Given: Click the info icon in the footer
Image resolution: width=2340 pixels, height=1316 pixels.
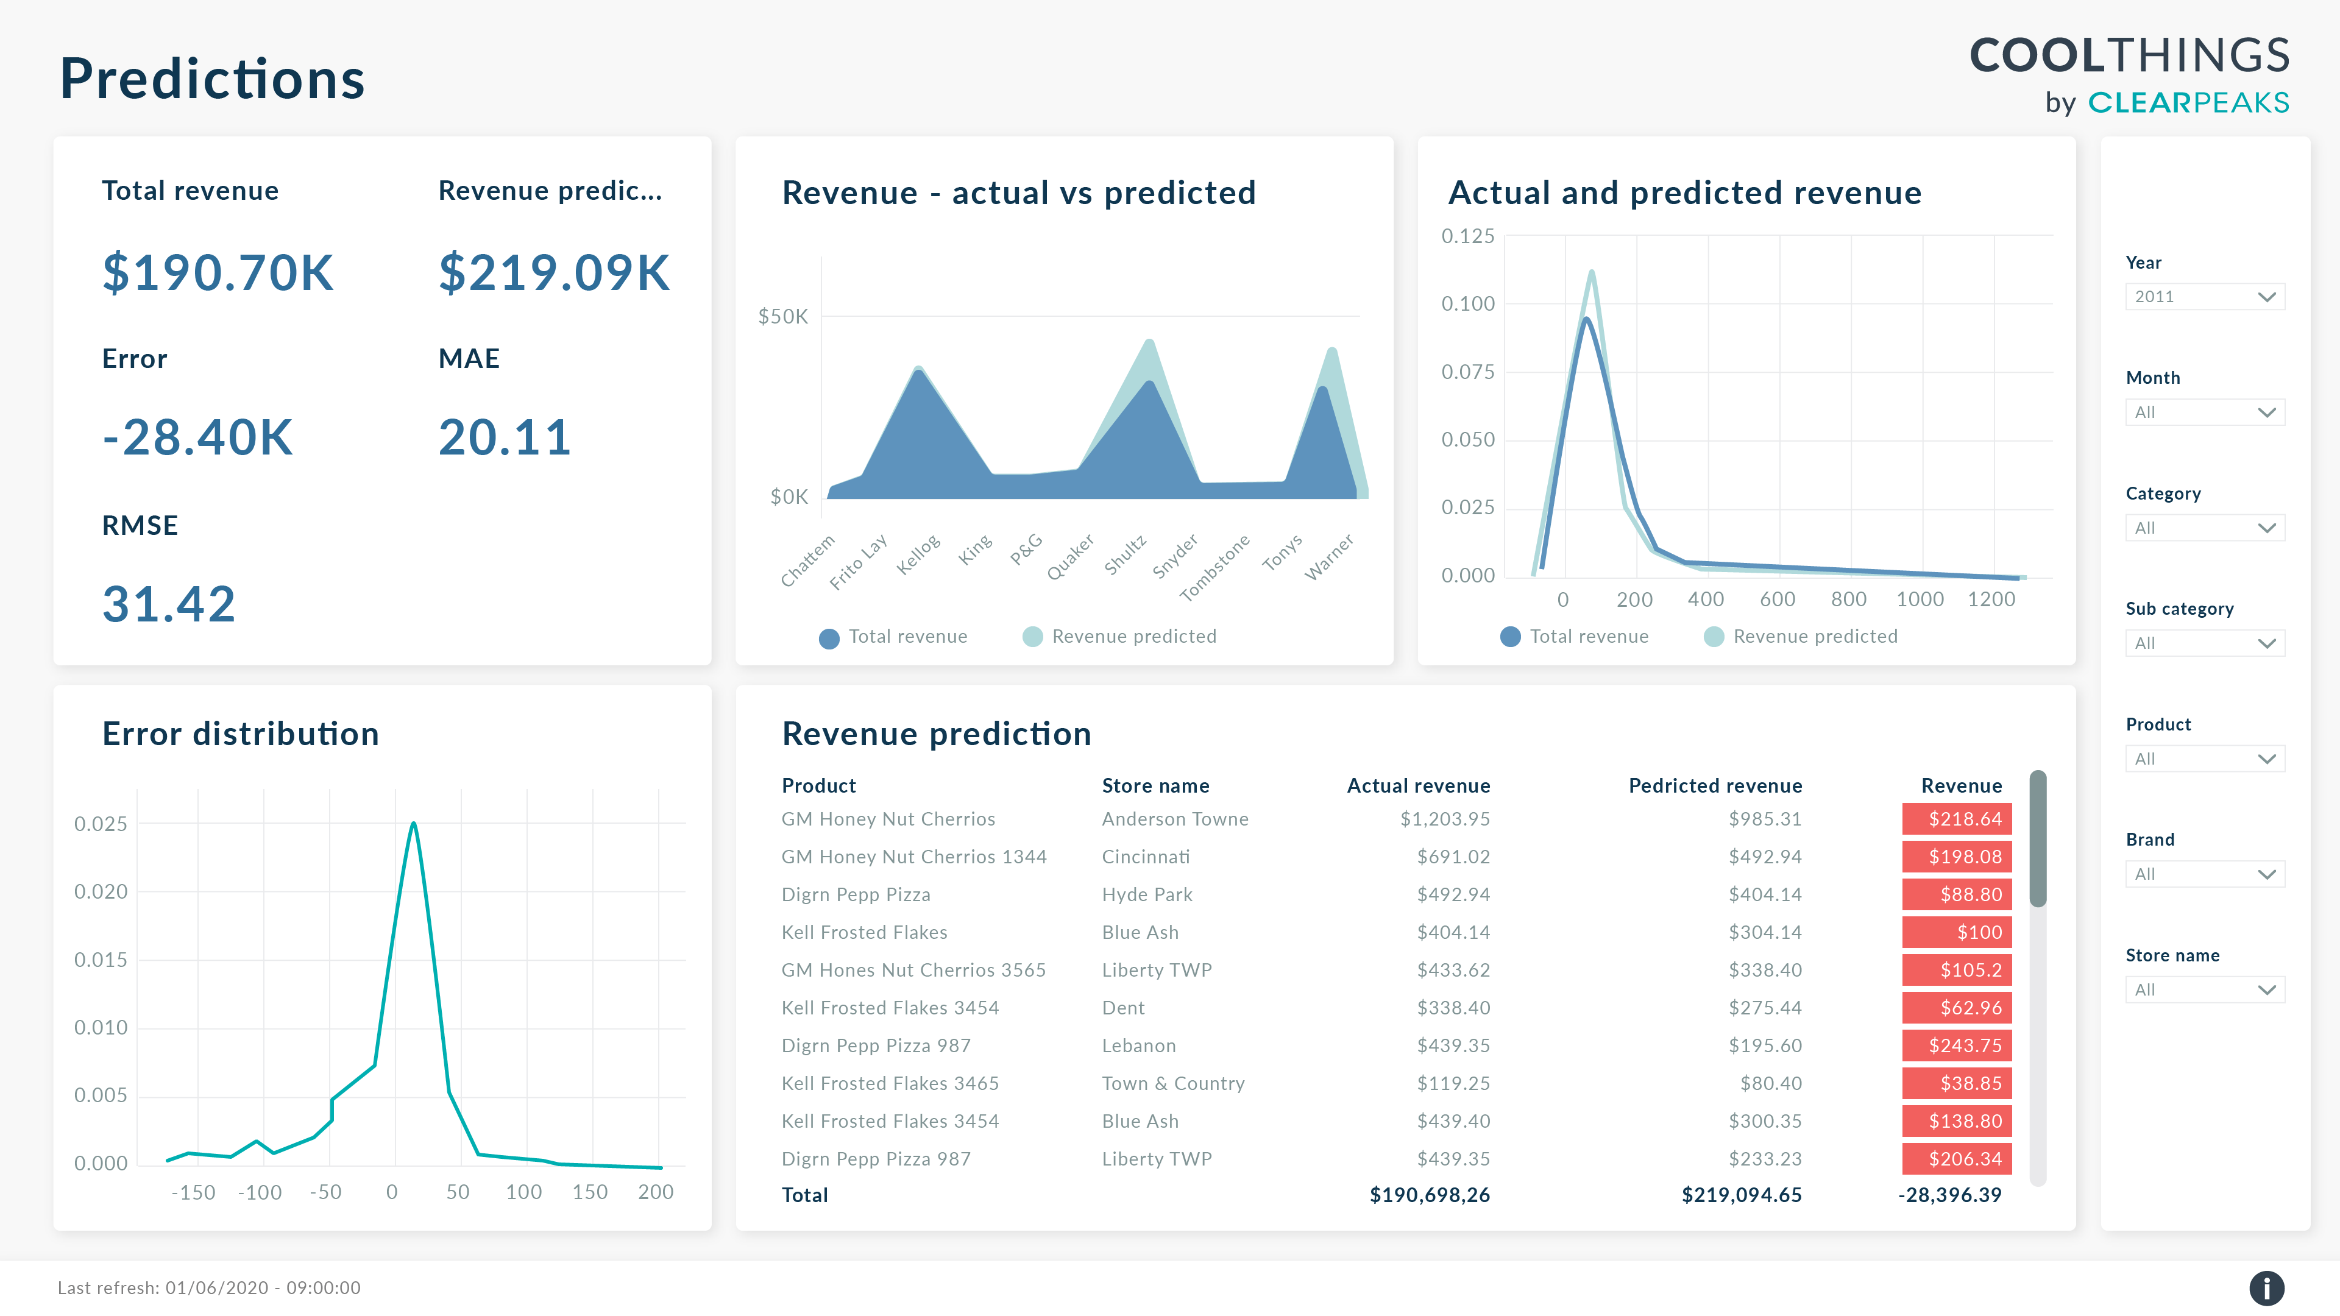Looking at the screenshot, I should point(2266,1288).
